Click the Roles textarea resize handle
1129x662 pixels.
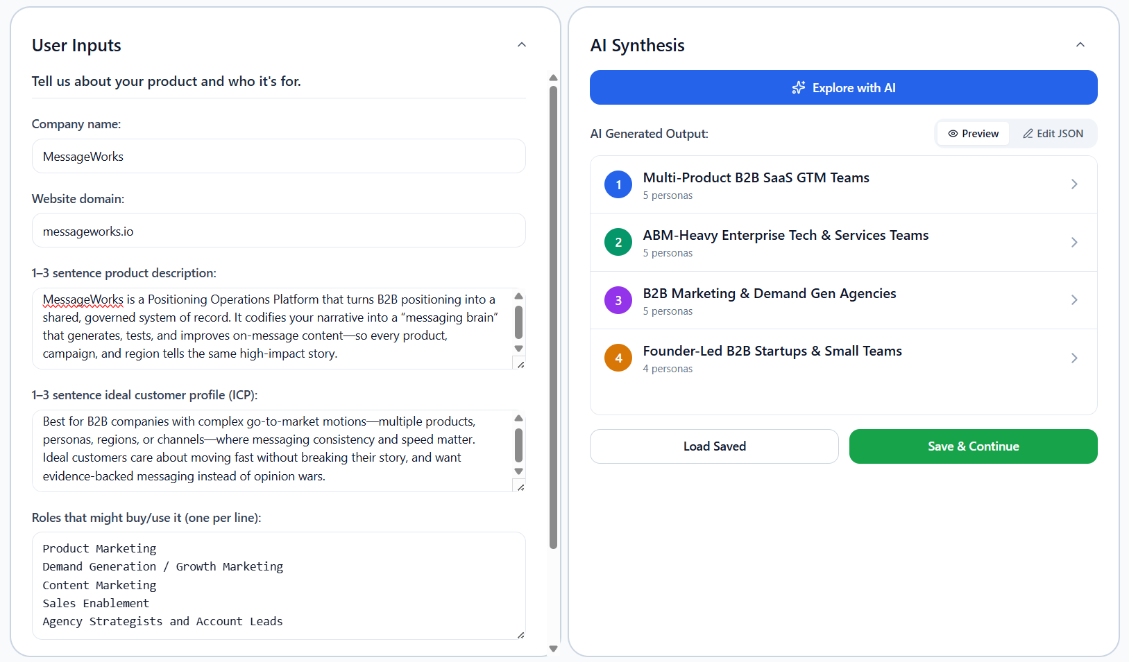coord(520,634)
